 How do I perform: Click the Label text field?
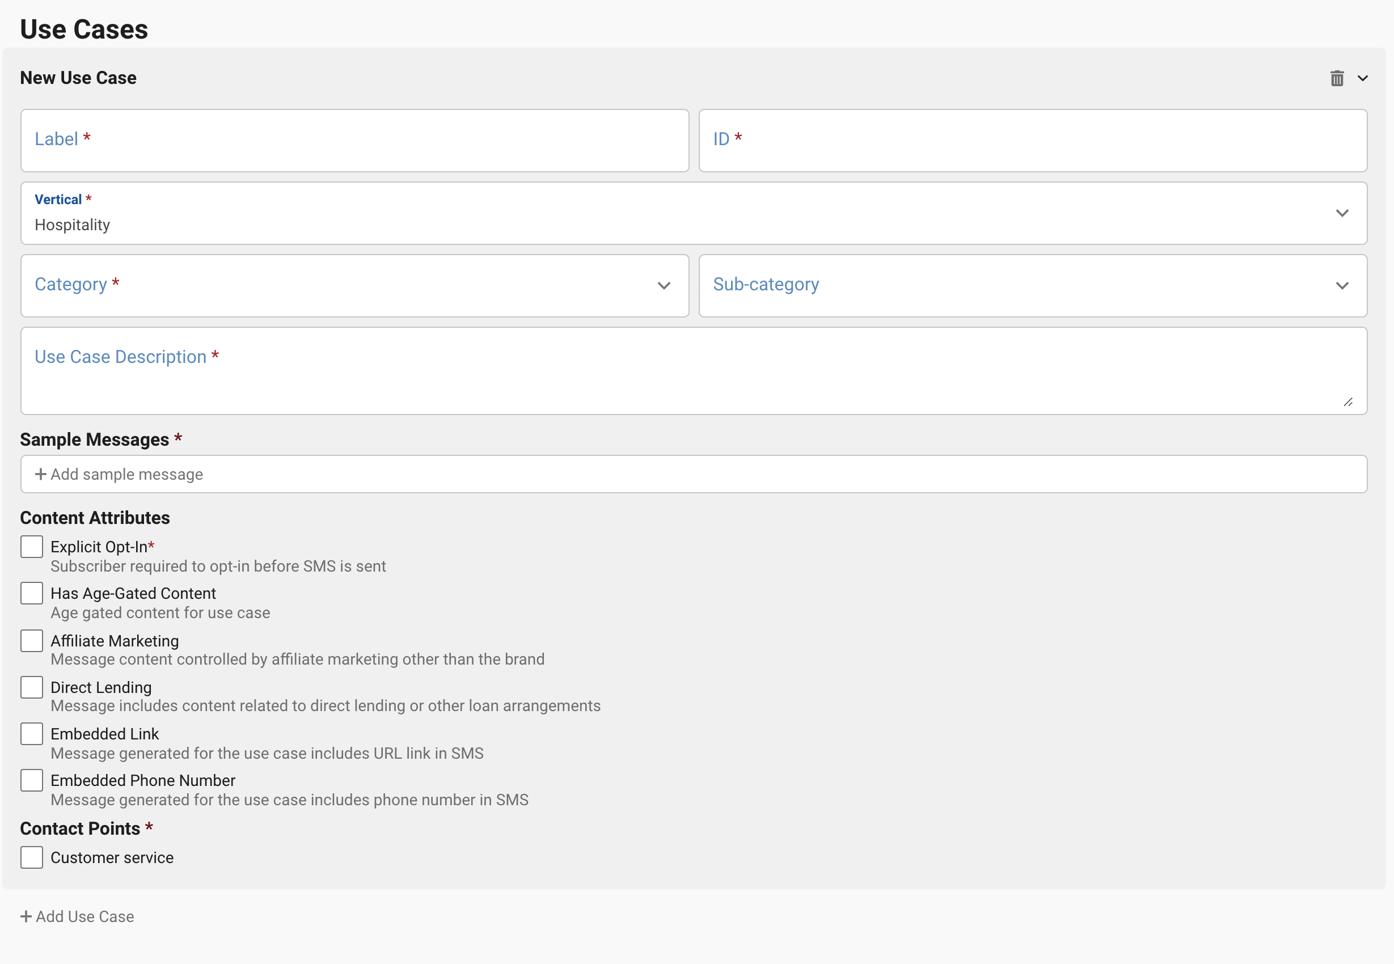click(x=354, y=140)
